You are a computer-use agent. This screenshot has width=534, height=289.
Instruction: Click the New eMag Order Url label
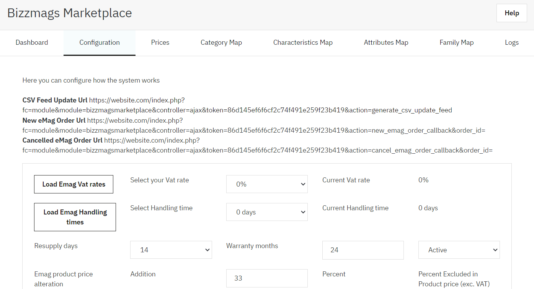(x=54, y=120)
